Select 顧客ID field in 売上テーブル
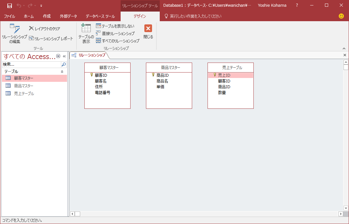The width and height of the screenshot is (349, 224). 224,81
